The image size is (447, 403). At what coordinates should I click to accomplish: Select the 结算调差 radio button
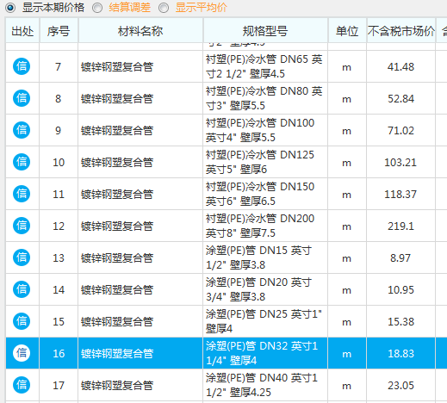point(97,8)
